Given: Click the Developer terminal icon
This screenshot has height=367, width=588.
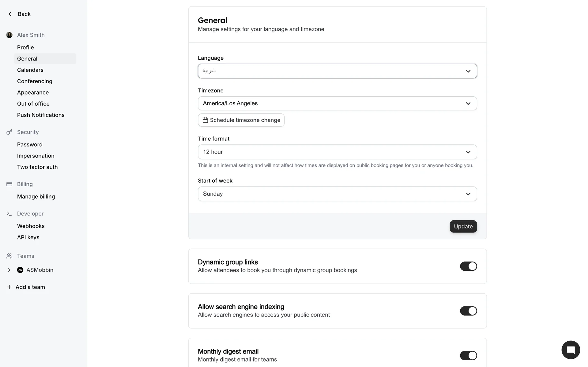Looking at the screenshot, I should click(9, 213).
